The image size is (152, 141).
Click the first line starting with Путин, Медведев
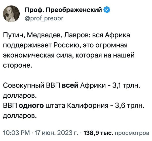66,35
